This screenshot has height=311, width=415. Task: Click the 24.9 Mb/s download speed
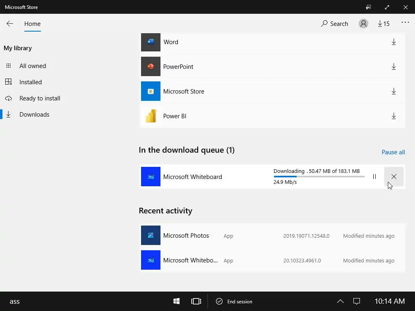[285, 182]
